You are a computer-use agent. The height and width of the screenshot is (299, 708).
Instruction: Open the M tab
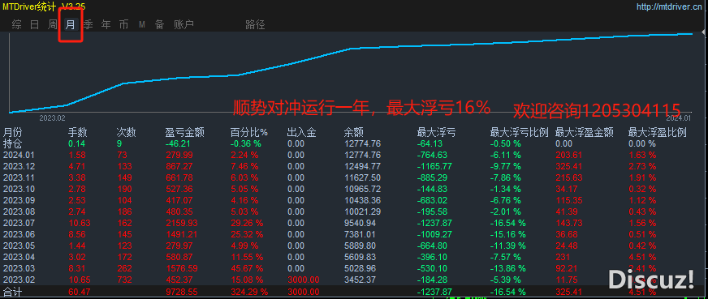tap(142, 25)
